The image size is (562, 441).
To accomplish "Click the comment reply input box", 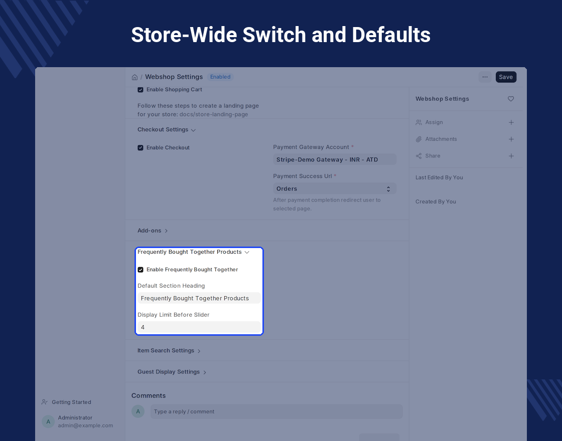I will tap(276, 411).
